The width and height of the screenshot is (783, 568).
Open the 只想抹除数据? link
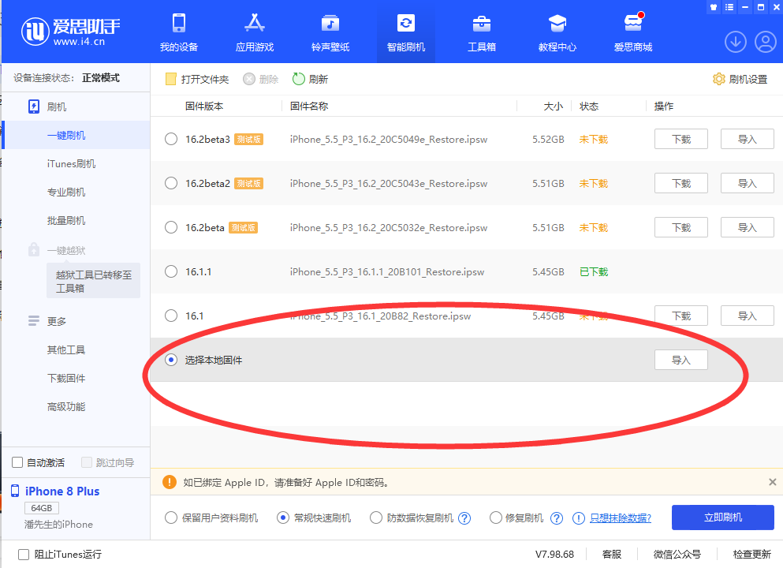(x=621, y=518)
